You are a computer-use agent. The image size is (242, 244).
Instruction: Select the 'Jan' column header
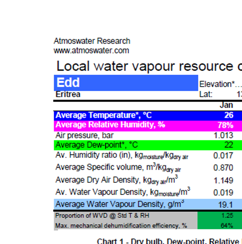tap(226, 105)
